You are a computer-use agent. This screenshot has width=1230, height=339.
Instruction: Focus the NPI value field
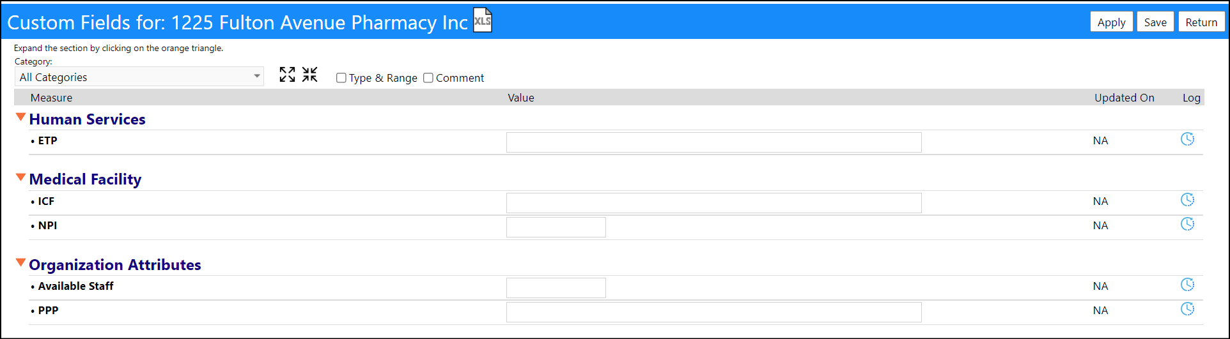click(x=556, y=227)
